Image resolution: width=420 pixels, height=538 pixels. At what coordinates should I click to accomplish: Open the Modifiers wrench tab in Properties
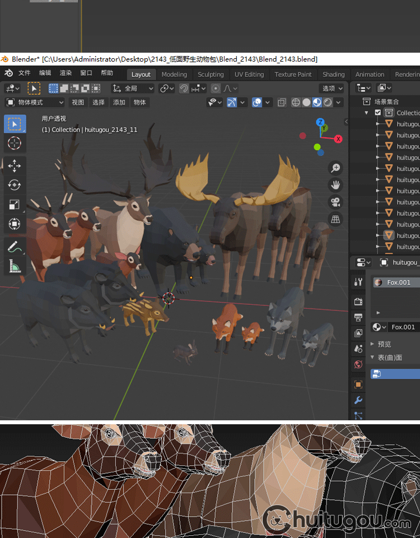click(x=358, y=400)
